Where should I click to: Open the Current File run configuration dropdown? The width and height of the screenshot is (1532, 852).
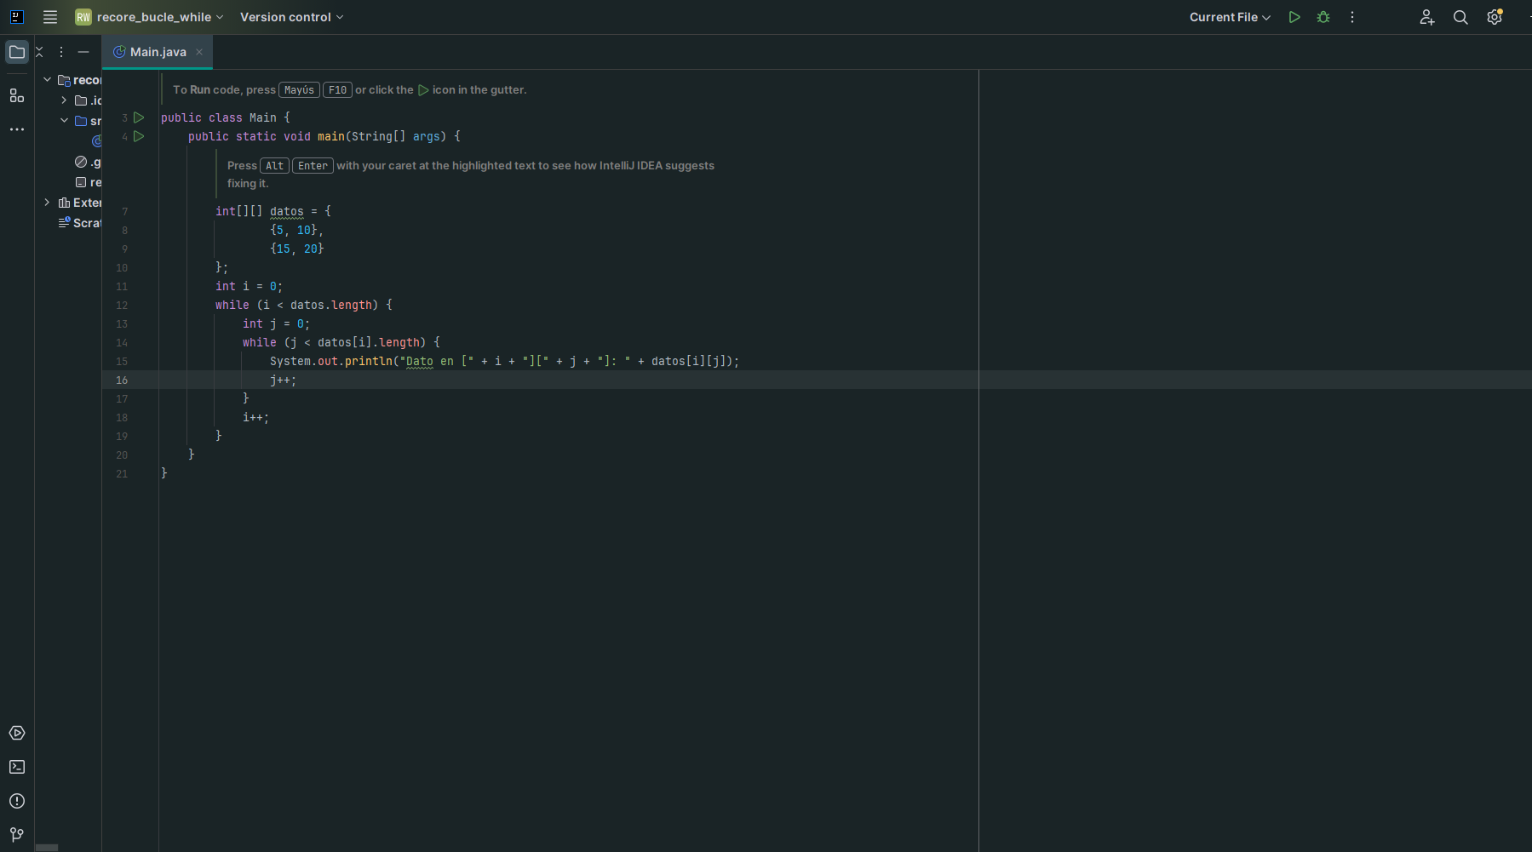click(1229, 17)
